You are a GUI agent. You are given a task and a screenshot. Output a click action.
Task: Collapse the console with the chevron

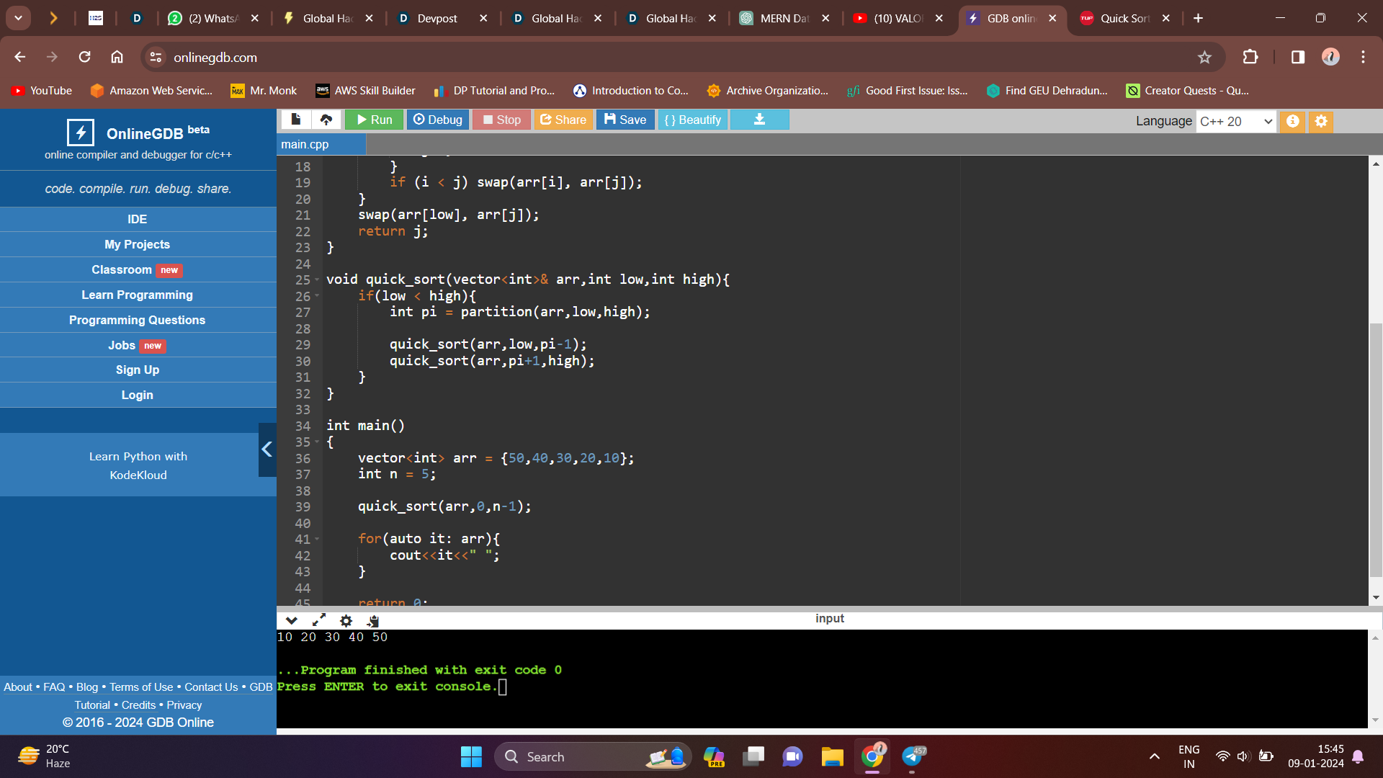[291, 620]
